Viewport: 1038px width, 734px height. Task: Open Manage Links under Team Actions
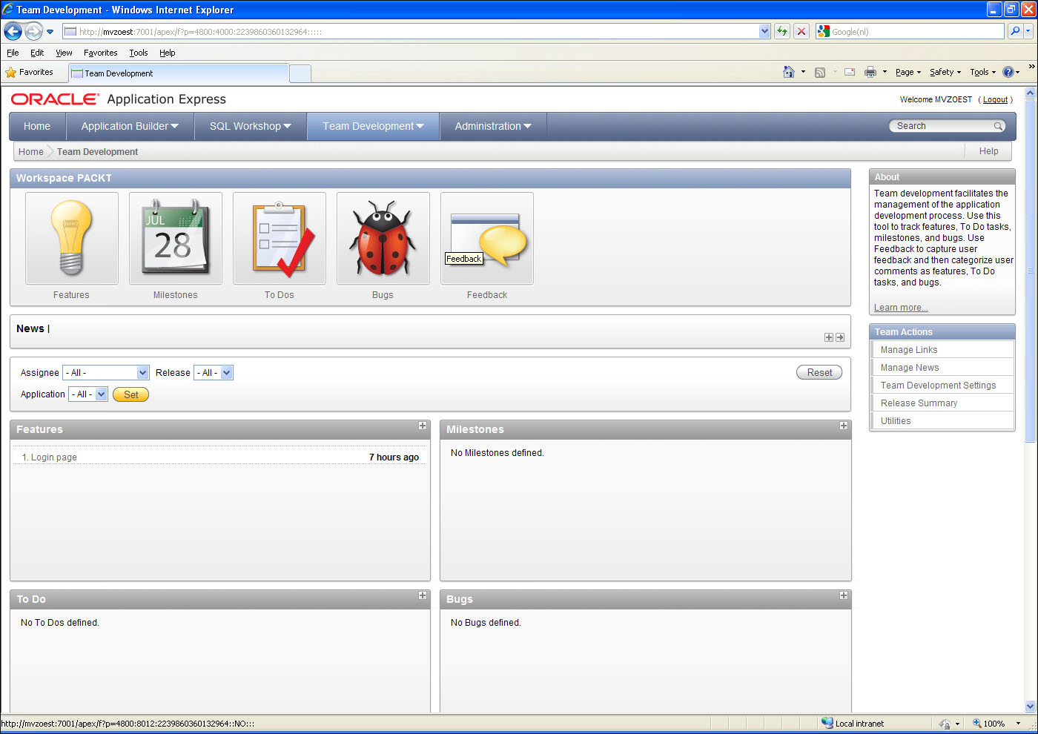tap(909, 350)
